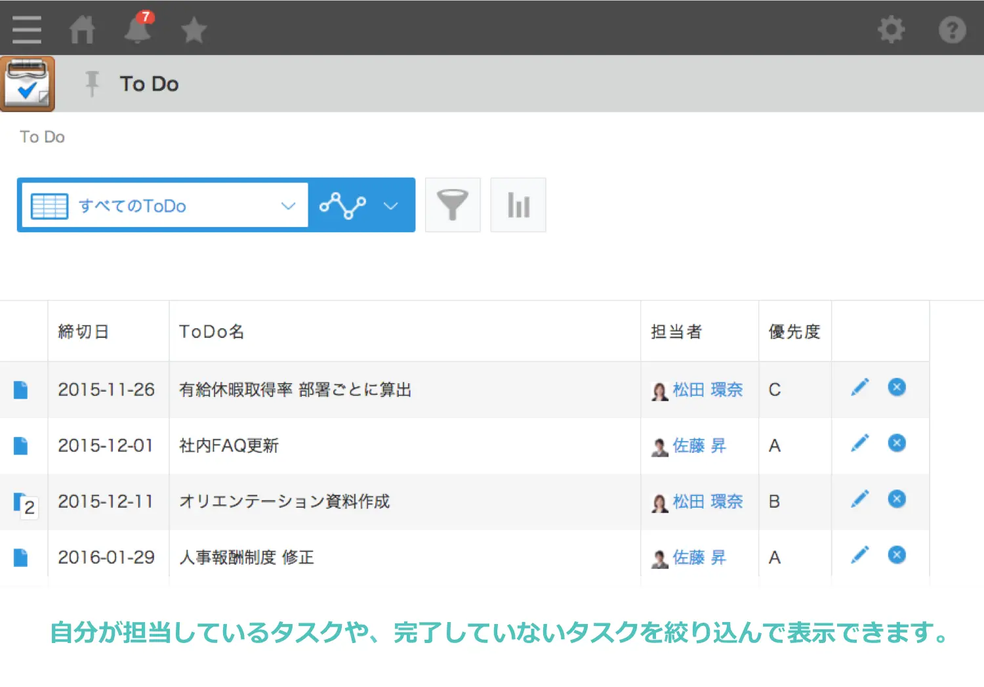Open the favorites star icon
The height and width of the screenshot is (687, 984).
(194, 30)
